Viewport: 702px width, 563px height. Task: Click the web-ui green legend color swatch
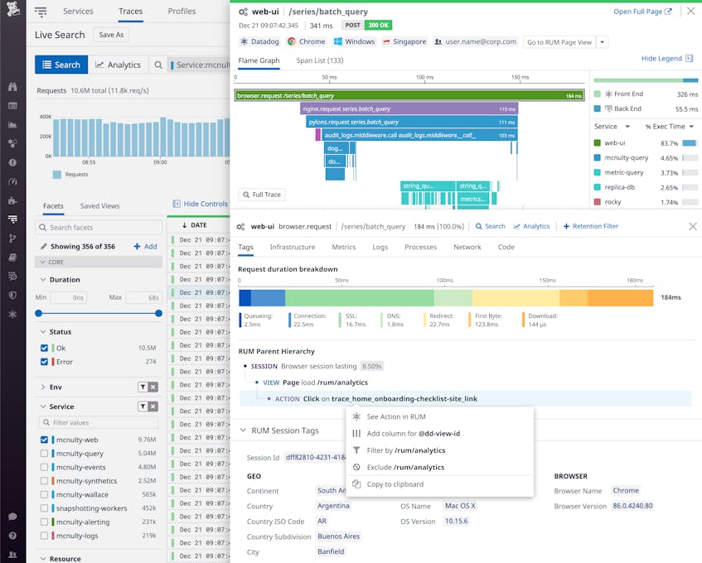click(x=597, y=143)
